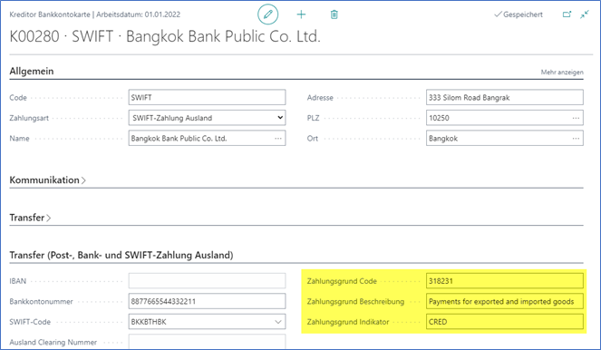601x350 pixels.
Task: Click the Zahlungsart label
Action: tap(29, 118)
